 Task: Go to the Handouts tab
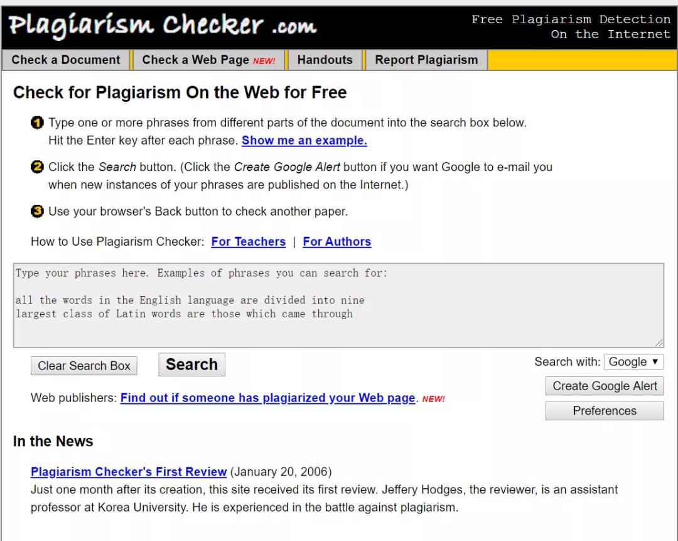click(x=325, y=60)
